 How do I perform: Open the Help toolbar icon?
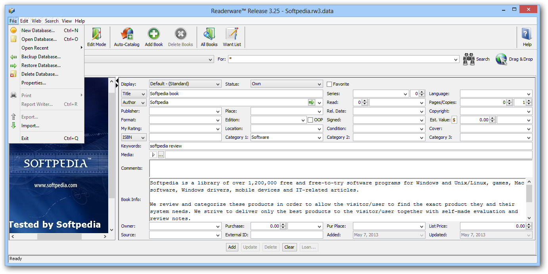click(x=527, y=34)
